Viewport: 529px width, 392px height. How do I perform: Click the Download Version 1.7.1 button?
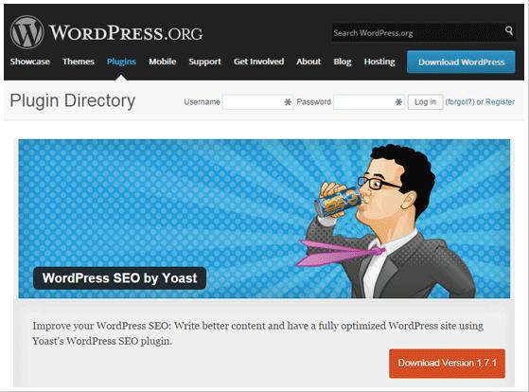coord(447,364)
